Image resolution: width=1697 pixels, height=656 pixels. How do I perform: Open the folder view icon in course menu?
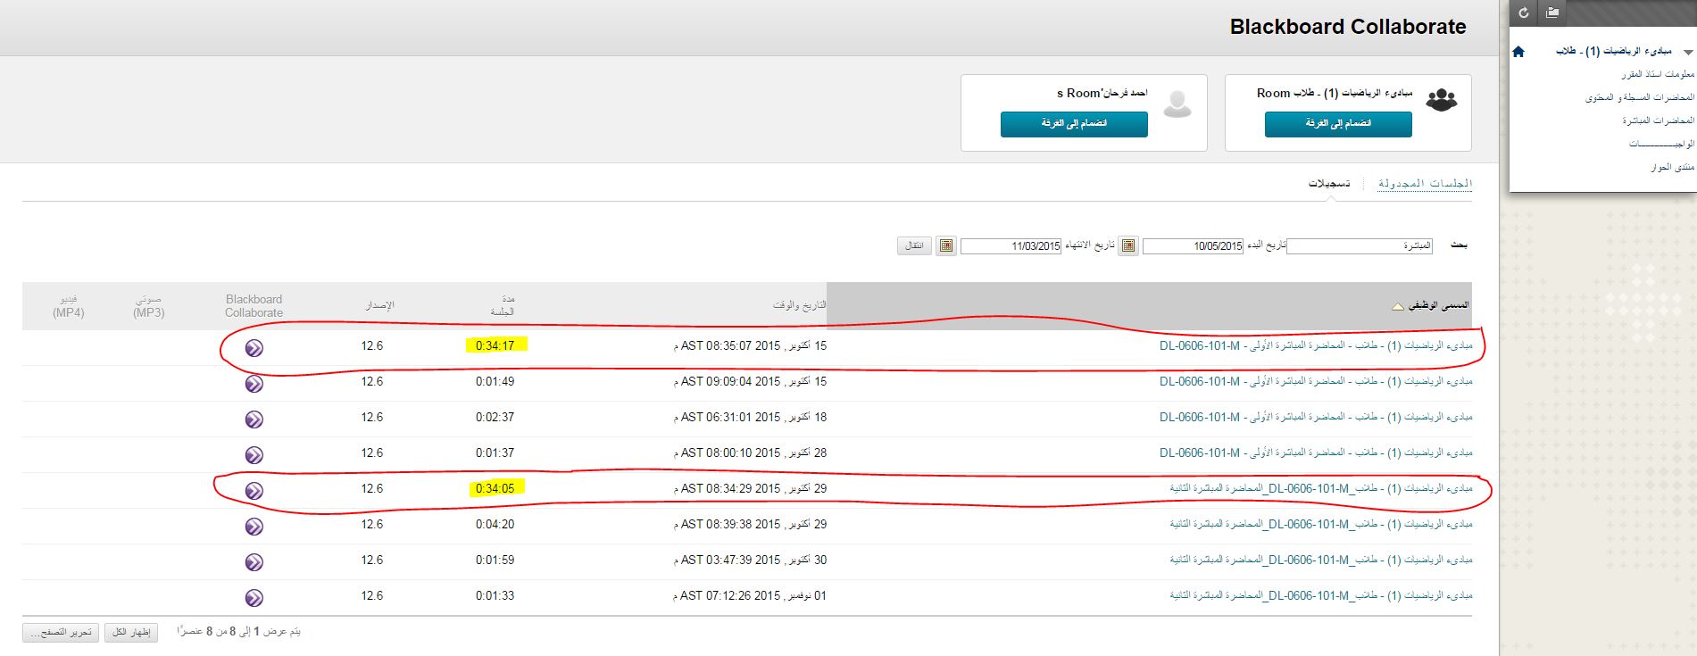[1552, 12]
